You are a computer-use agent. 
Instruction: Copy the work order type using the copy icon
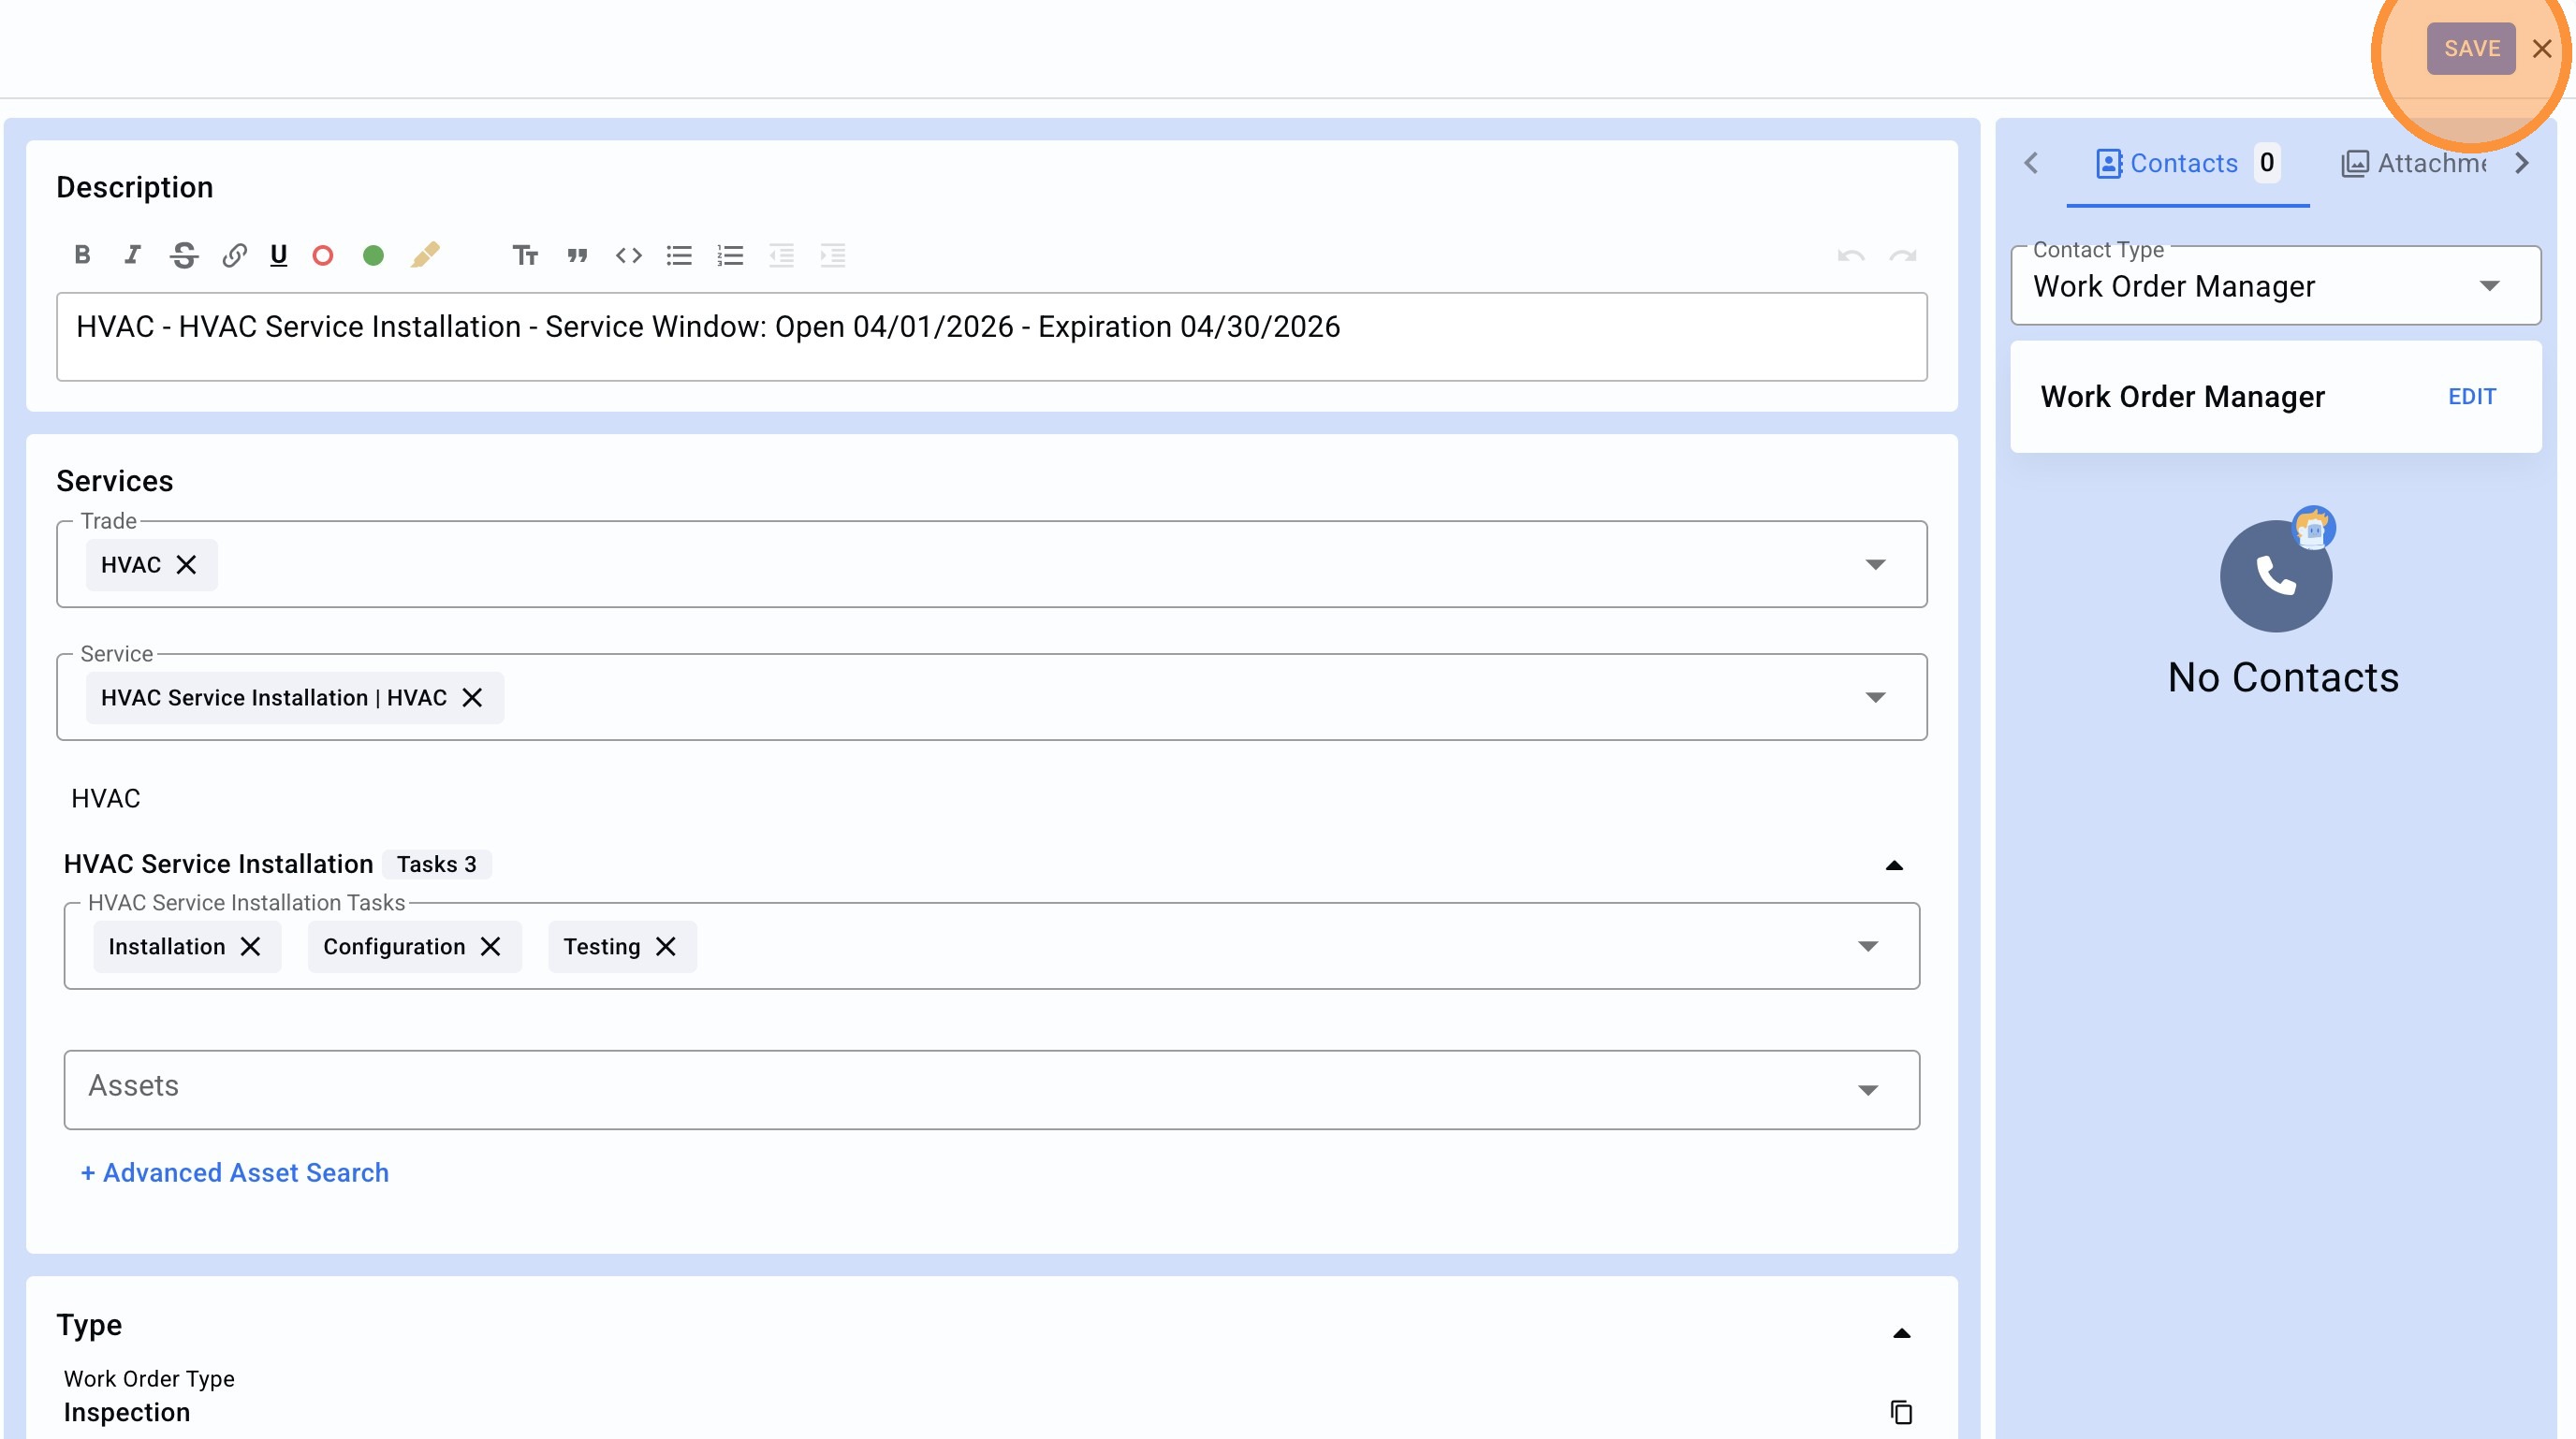point(1900,1412)
